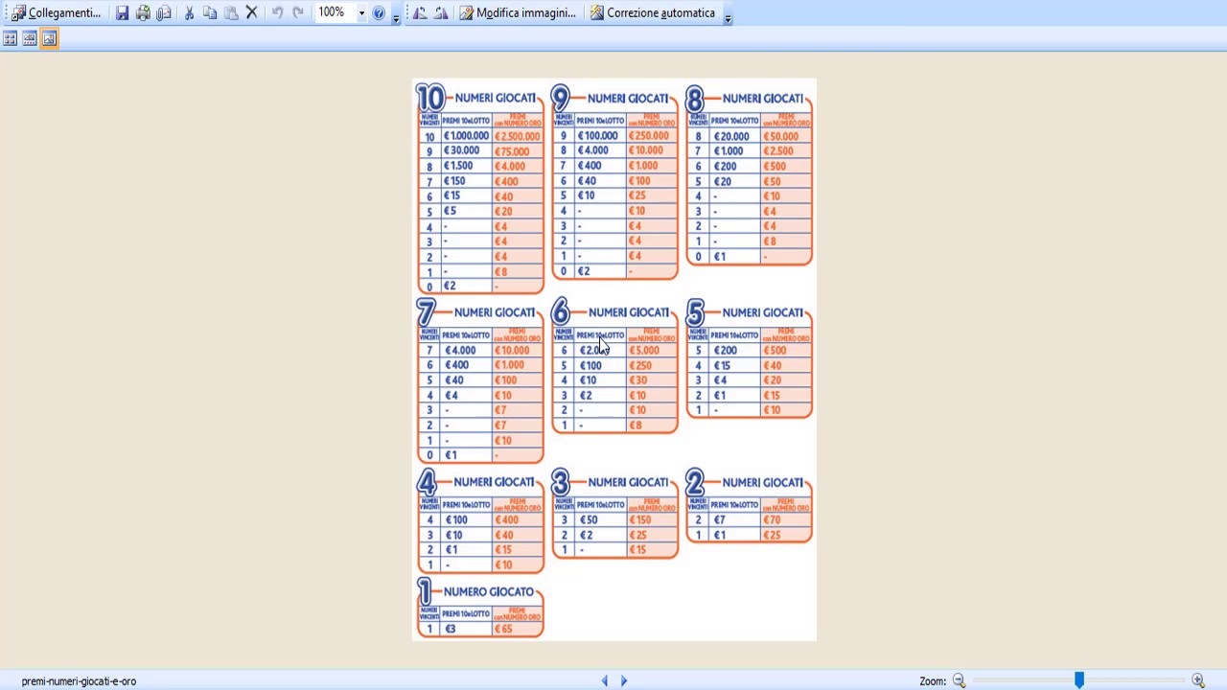Click the file name premi-numeri-giocati-e-oro
This screenshot has width=1227, height=690.
point(79,681)
